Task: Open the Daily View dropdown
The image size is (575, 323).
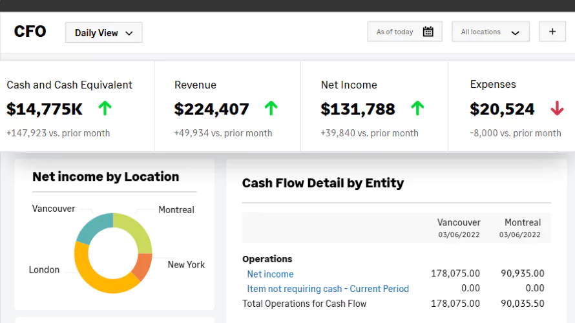Action: [103, 33]
